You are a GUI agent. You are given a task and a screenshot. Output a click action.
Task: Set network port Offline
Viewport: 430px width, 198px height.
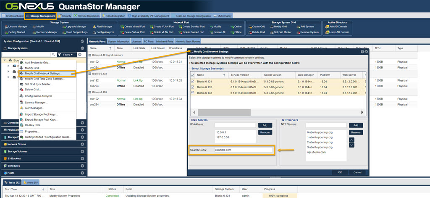pyautogui.click(x=236, y=32)
